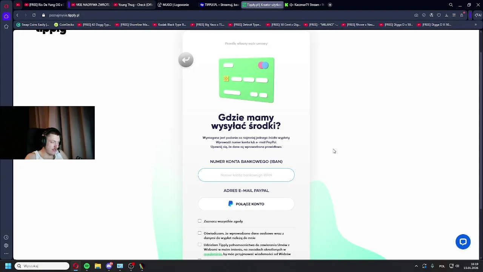The image size is (483, 272).
Task: Go back with browser back arrow
Action: (17, 15)
